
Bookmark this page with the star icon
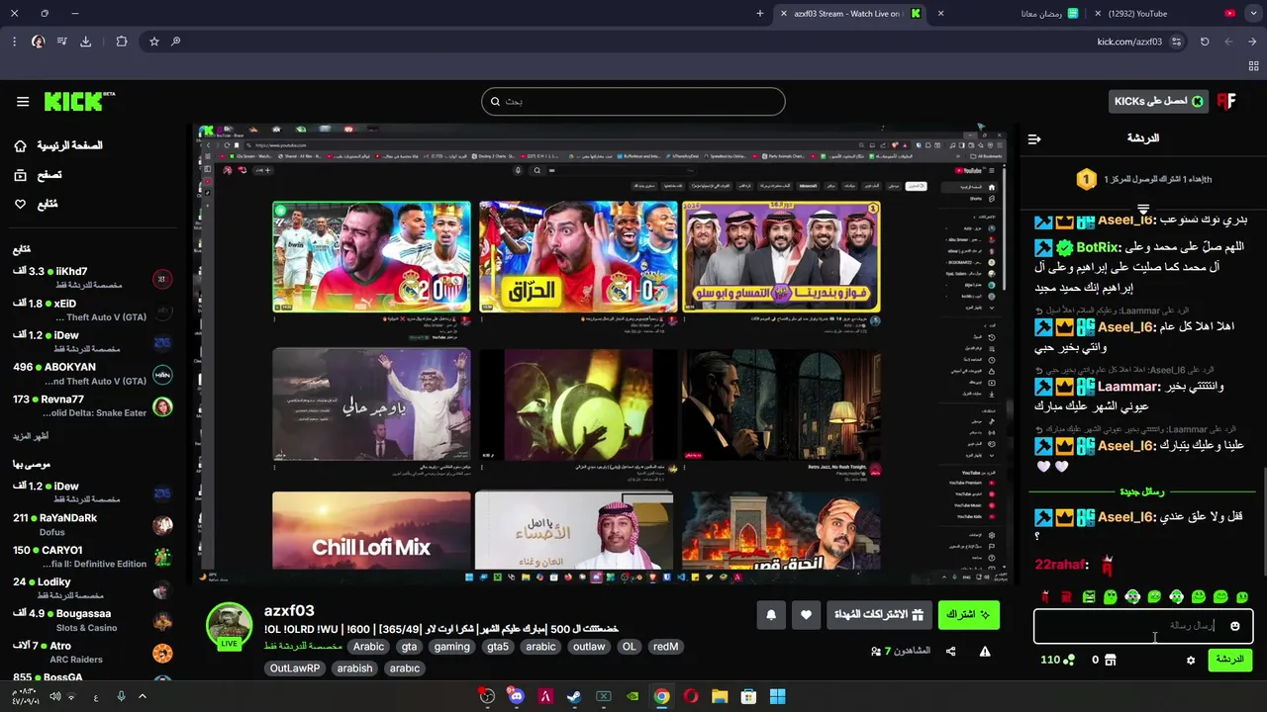153,42
